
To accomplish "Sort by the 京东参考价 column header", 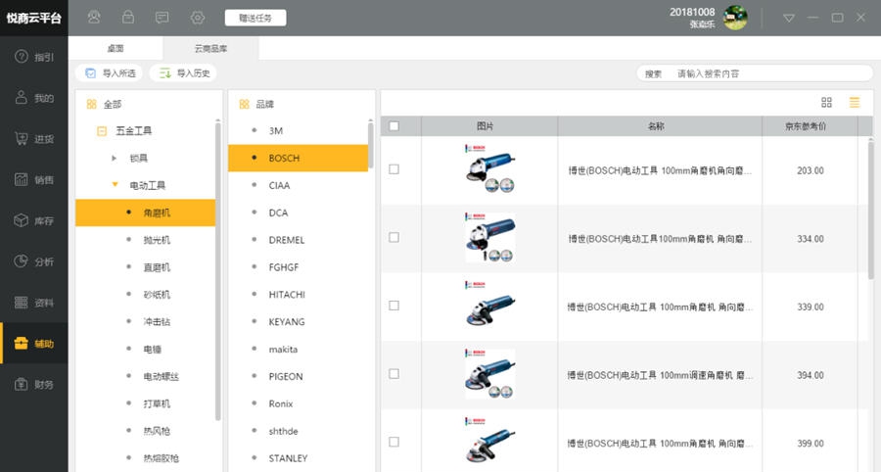I will (x=810, y=126).
